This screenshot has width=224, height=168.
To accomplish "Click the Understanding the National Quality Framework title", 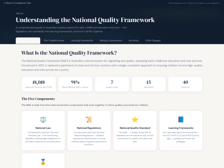I will [85, 20].
